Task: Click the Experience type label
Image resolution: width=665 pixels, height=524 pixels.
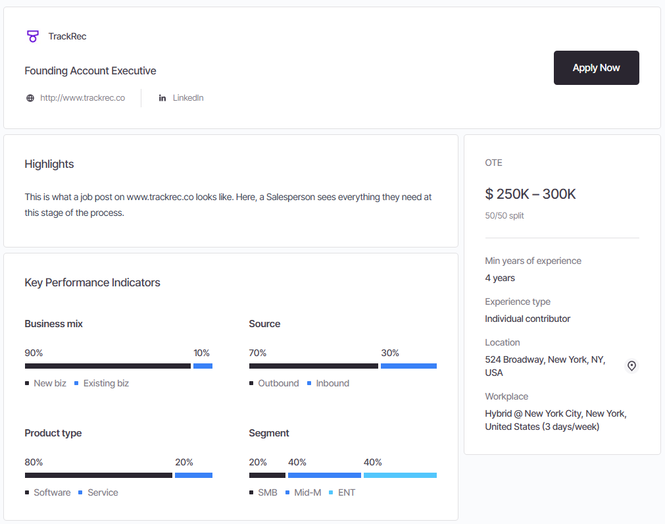Action: [x=518, y=301]
